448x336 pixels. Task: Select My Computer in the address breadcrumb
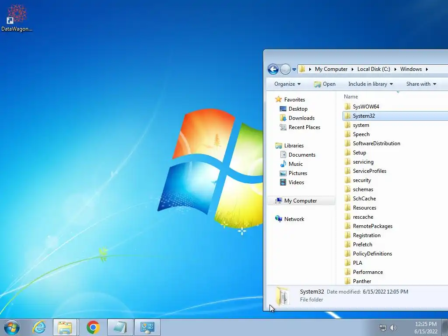(x=331, y=69)
